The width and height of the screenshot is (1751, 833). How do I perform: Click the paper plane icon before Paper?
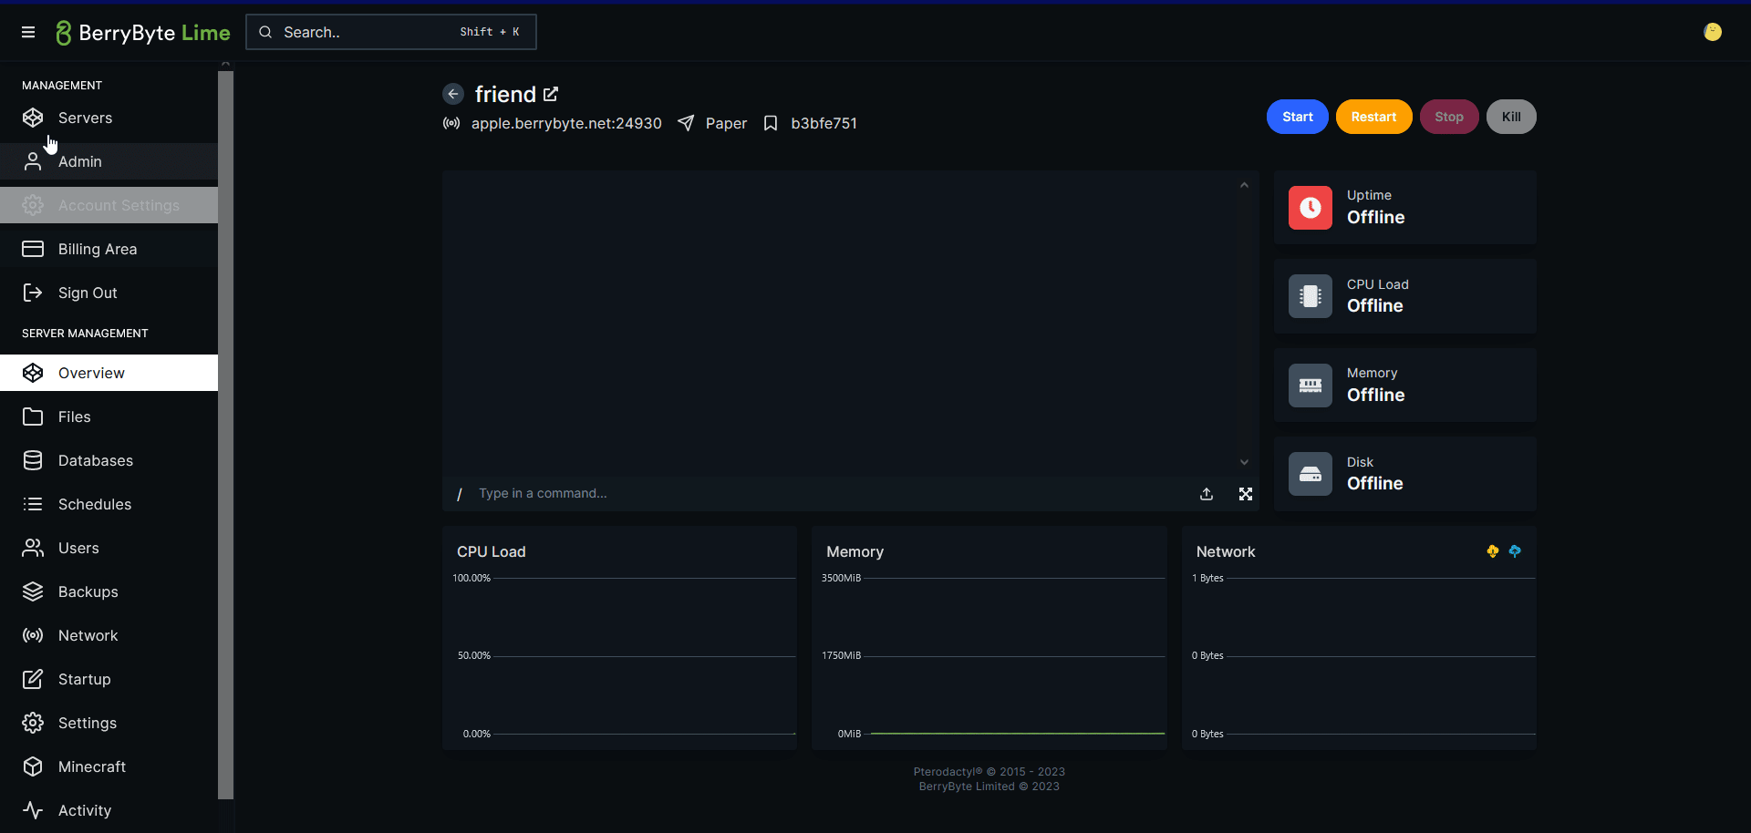(x=686, y=123)
